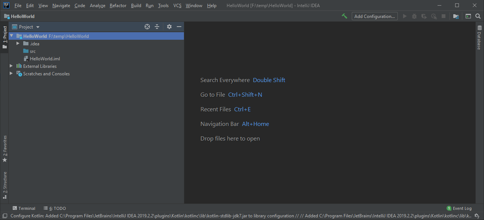This screenshot has height=220, width=484.
Task: Open the Terminal tool window tab
Action: pyautogui.click(x=24, y=208)
